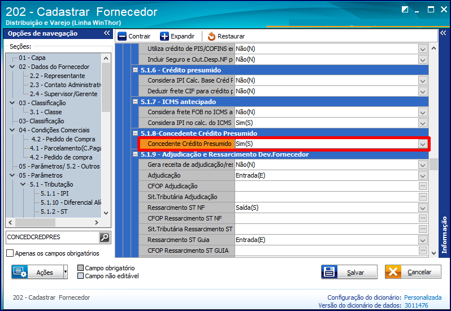Open the CFOP Ressarcimento ST GUIA lookup
This screenshot has width=451, height=311.
(x=423, y=250)
